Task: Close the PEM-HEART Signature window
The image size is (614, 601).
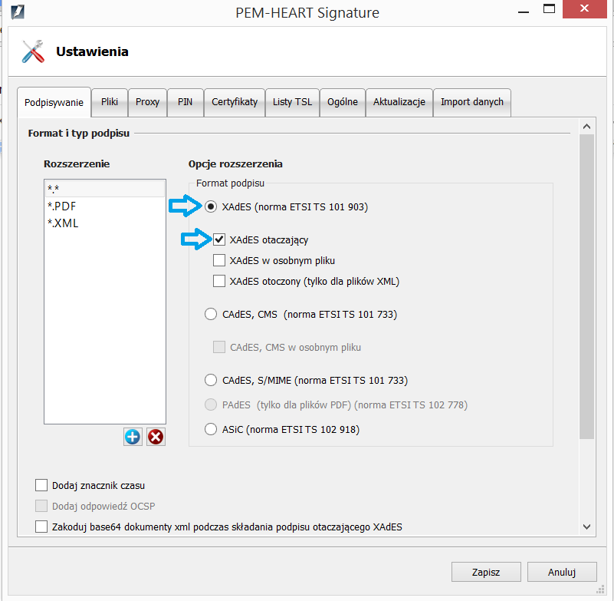Action: tap(585, 9)
